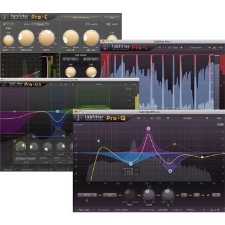Go to next preset in Pro-Q
The width and height of the screenshot is (225, 225).
click(207, 118)
